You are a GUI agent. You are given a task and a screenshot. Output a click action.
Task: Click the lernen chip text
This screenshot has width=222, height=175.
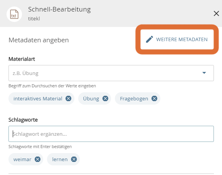click(60, 160)
